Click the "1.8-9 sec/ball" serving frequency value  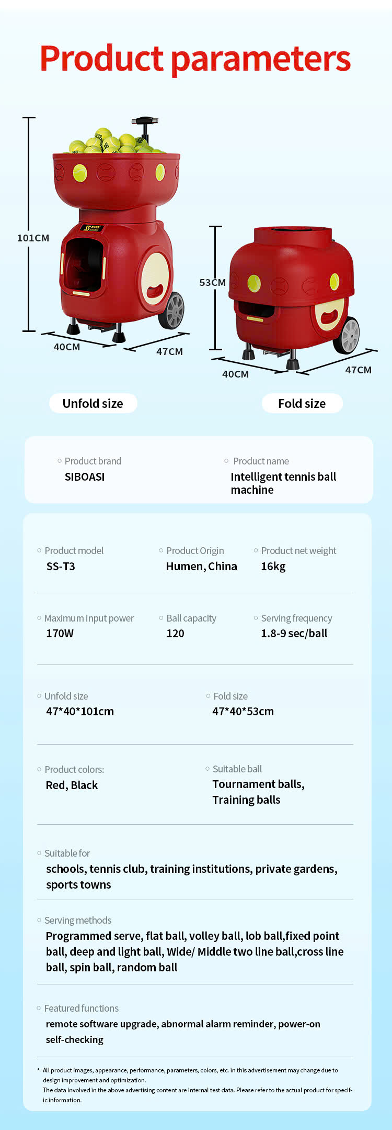click(294, 633)
